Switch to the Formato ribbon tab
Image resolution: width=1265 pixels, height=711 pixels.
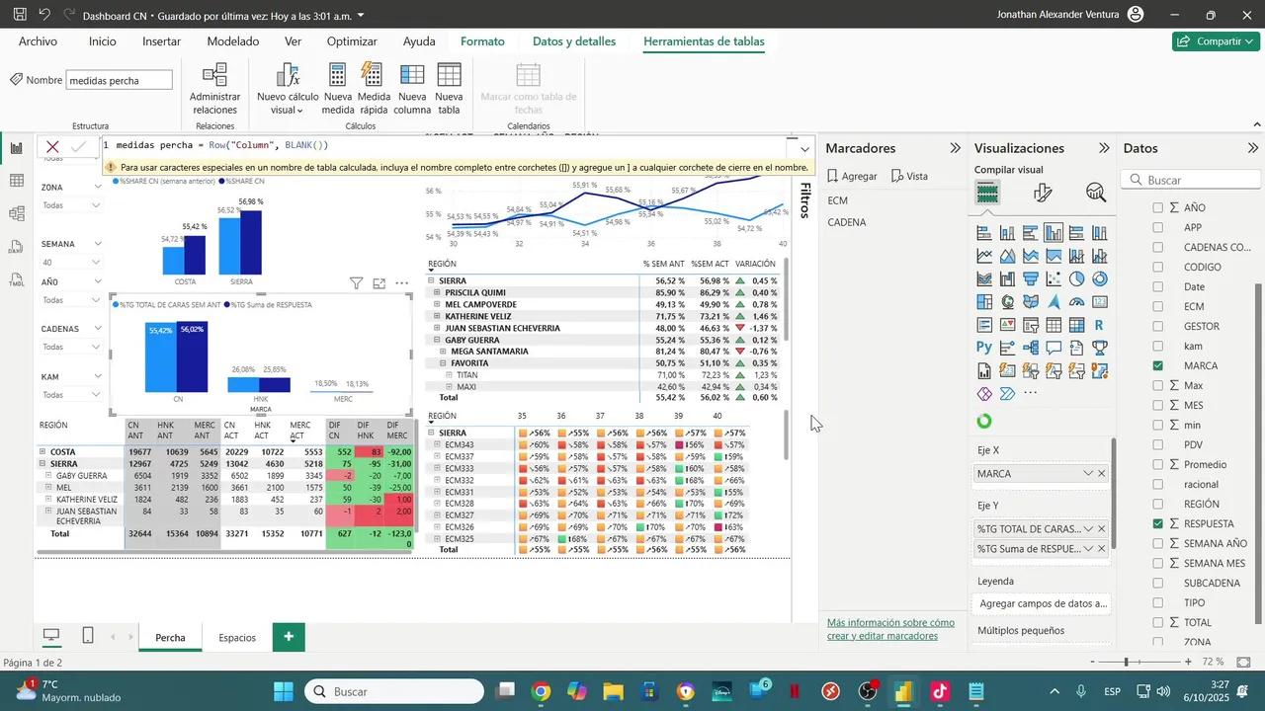coord(482,41)
